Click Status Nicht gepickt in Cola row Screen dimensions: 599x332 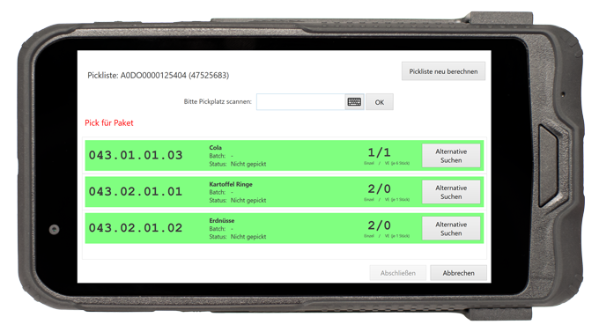coord(238,164)
